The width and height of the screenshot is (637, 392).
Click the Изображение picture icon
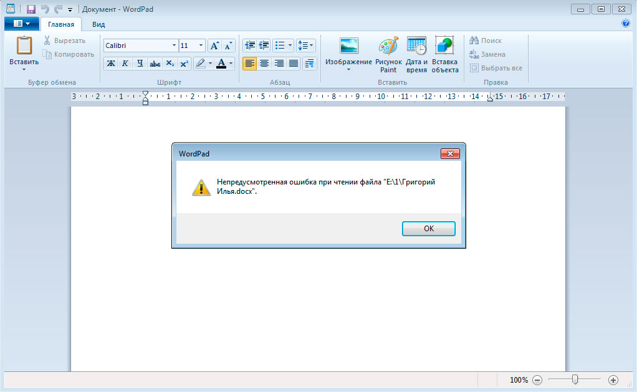tap(348, 46)
